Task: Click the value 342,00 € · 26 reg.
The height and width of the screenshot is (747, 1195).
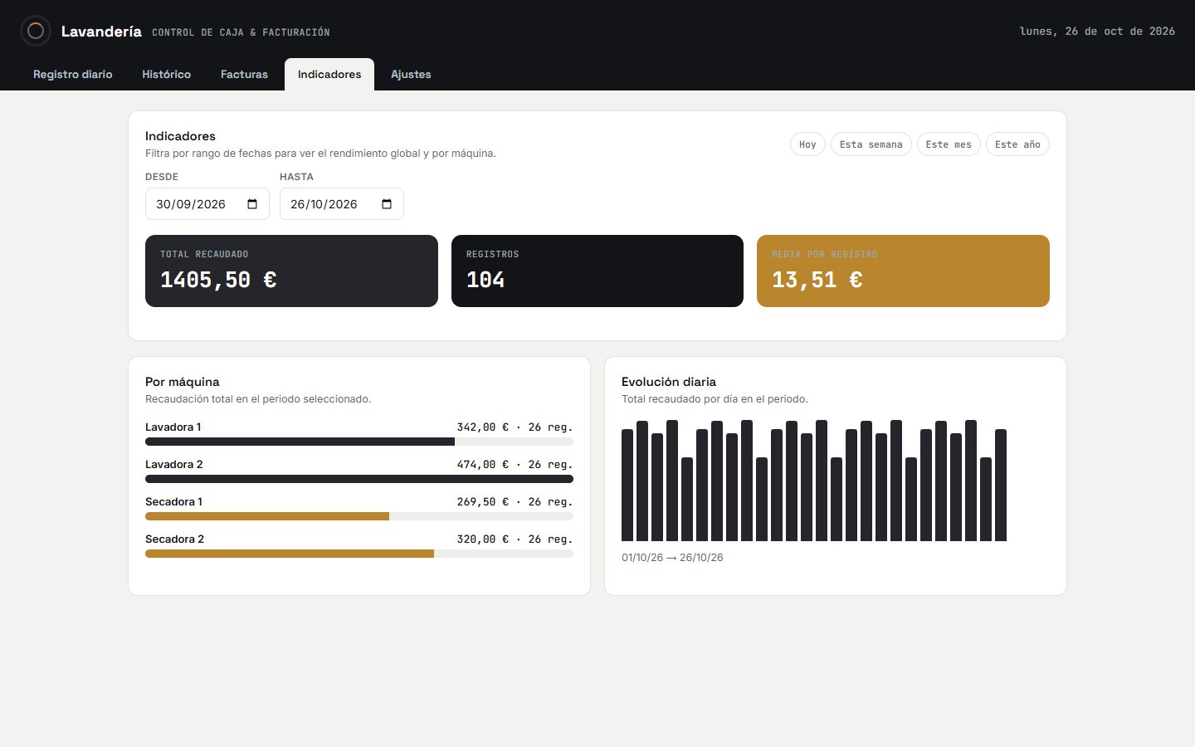Action: click(515, 427)
